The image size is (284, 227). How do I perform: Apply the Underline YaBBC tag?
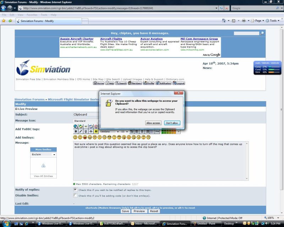86,132
